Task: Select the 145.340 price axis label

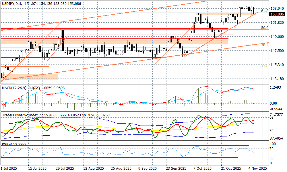Action: click(277, 65)
